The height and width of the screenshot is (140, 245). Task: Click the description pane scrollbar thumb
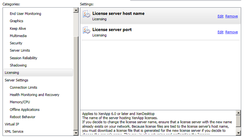tap(238, 121)
